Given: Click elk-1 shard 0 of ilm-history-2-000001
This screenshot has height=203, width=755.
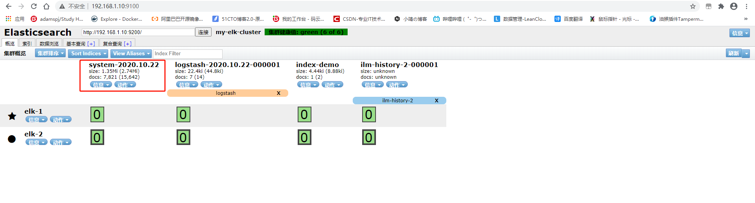Looking at the screenshot, I should pyautogui.click(x=369, y=114).
